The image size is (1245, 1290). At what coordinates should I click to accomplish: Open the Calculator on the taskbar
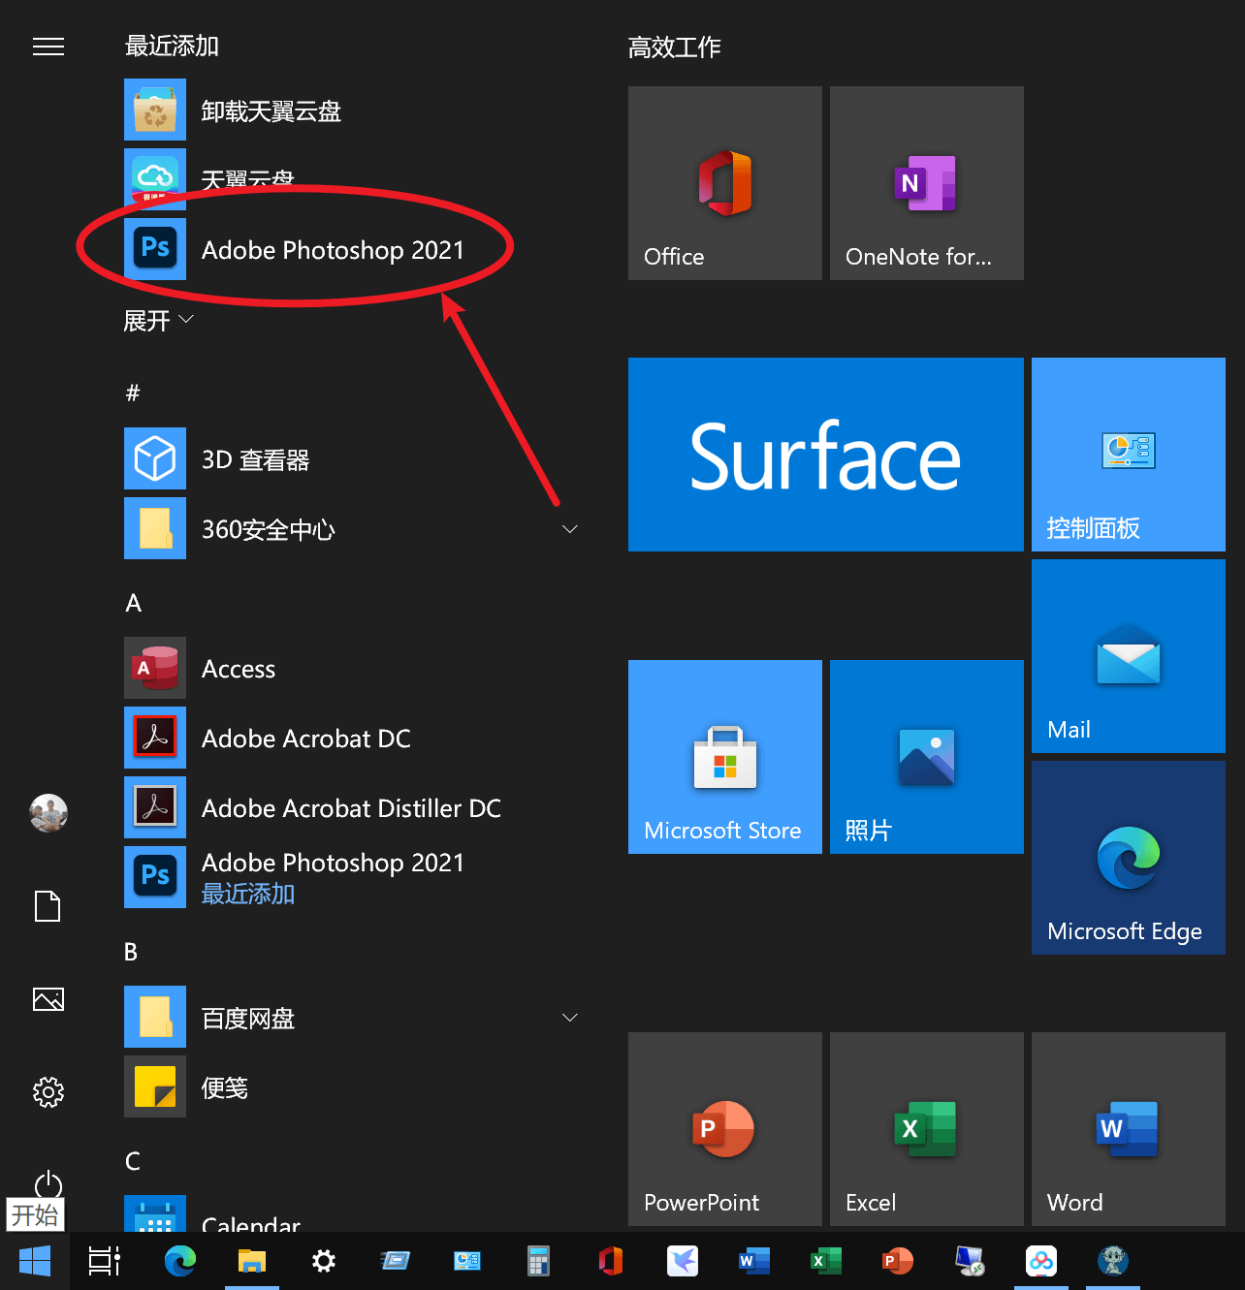pos(538,1261)
